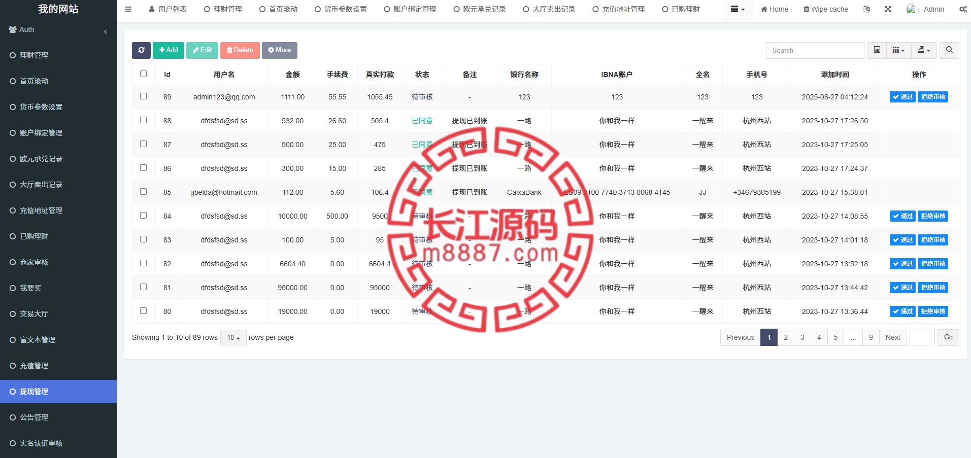Open 交易大厅 in the sidebar
The height and width of the screenshot is (458, 971).
(x=58, y=314)
